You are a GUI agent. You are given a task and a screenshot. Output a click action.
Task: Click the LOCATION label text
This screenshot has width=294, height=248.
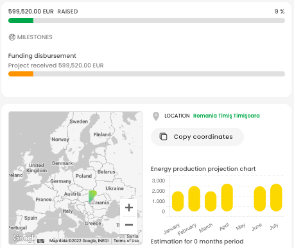(x=177, y=116)
